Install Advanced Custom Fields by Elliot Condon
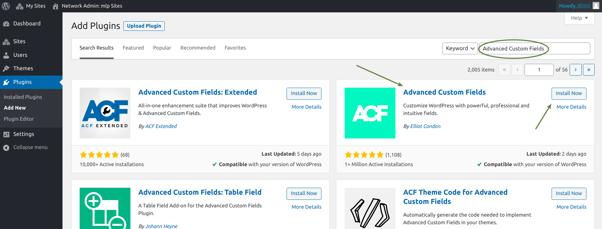This screenshot has height=229, width=602. pos(569,93)
